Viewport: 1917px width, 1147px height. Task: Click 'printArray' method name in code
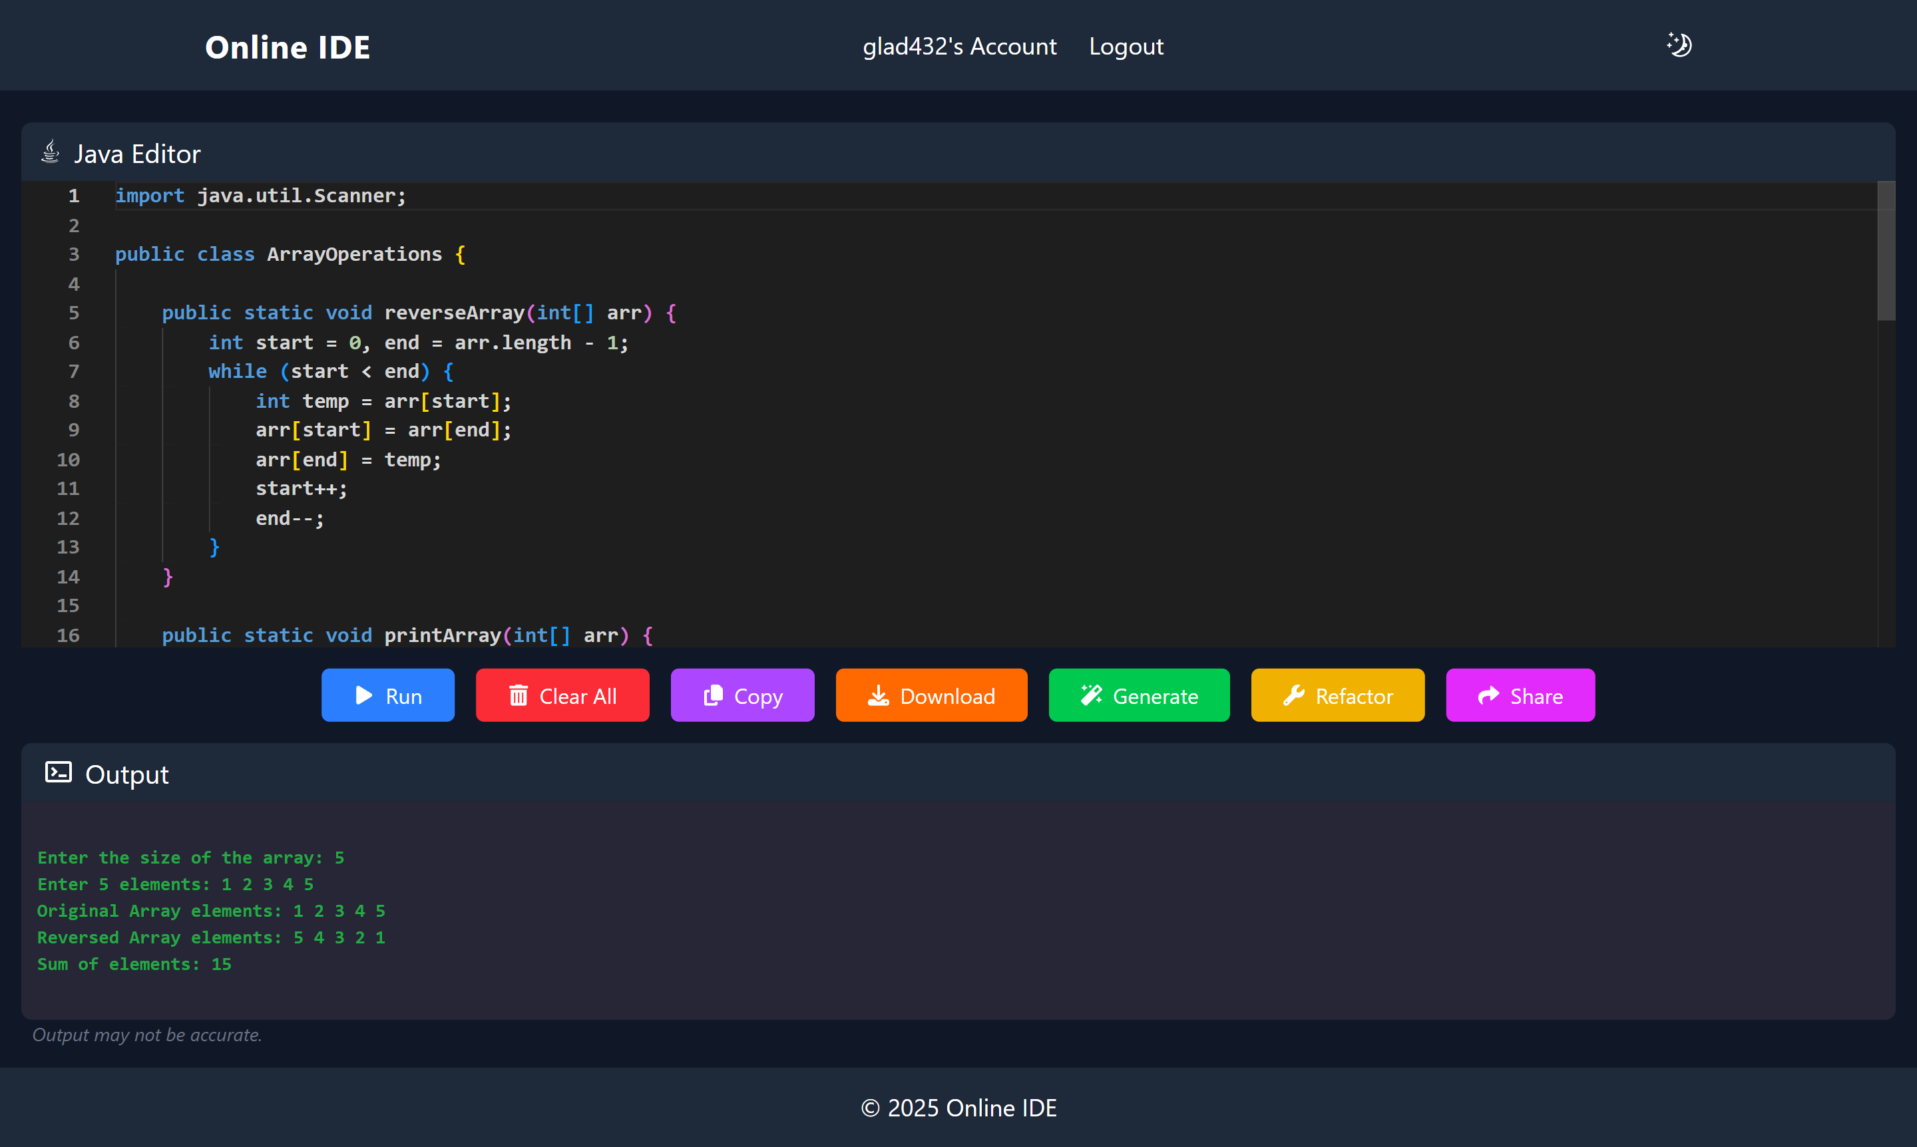click(x=443, y=635)
